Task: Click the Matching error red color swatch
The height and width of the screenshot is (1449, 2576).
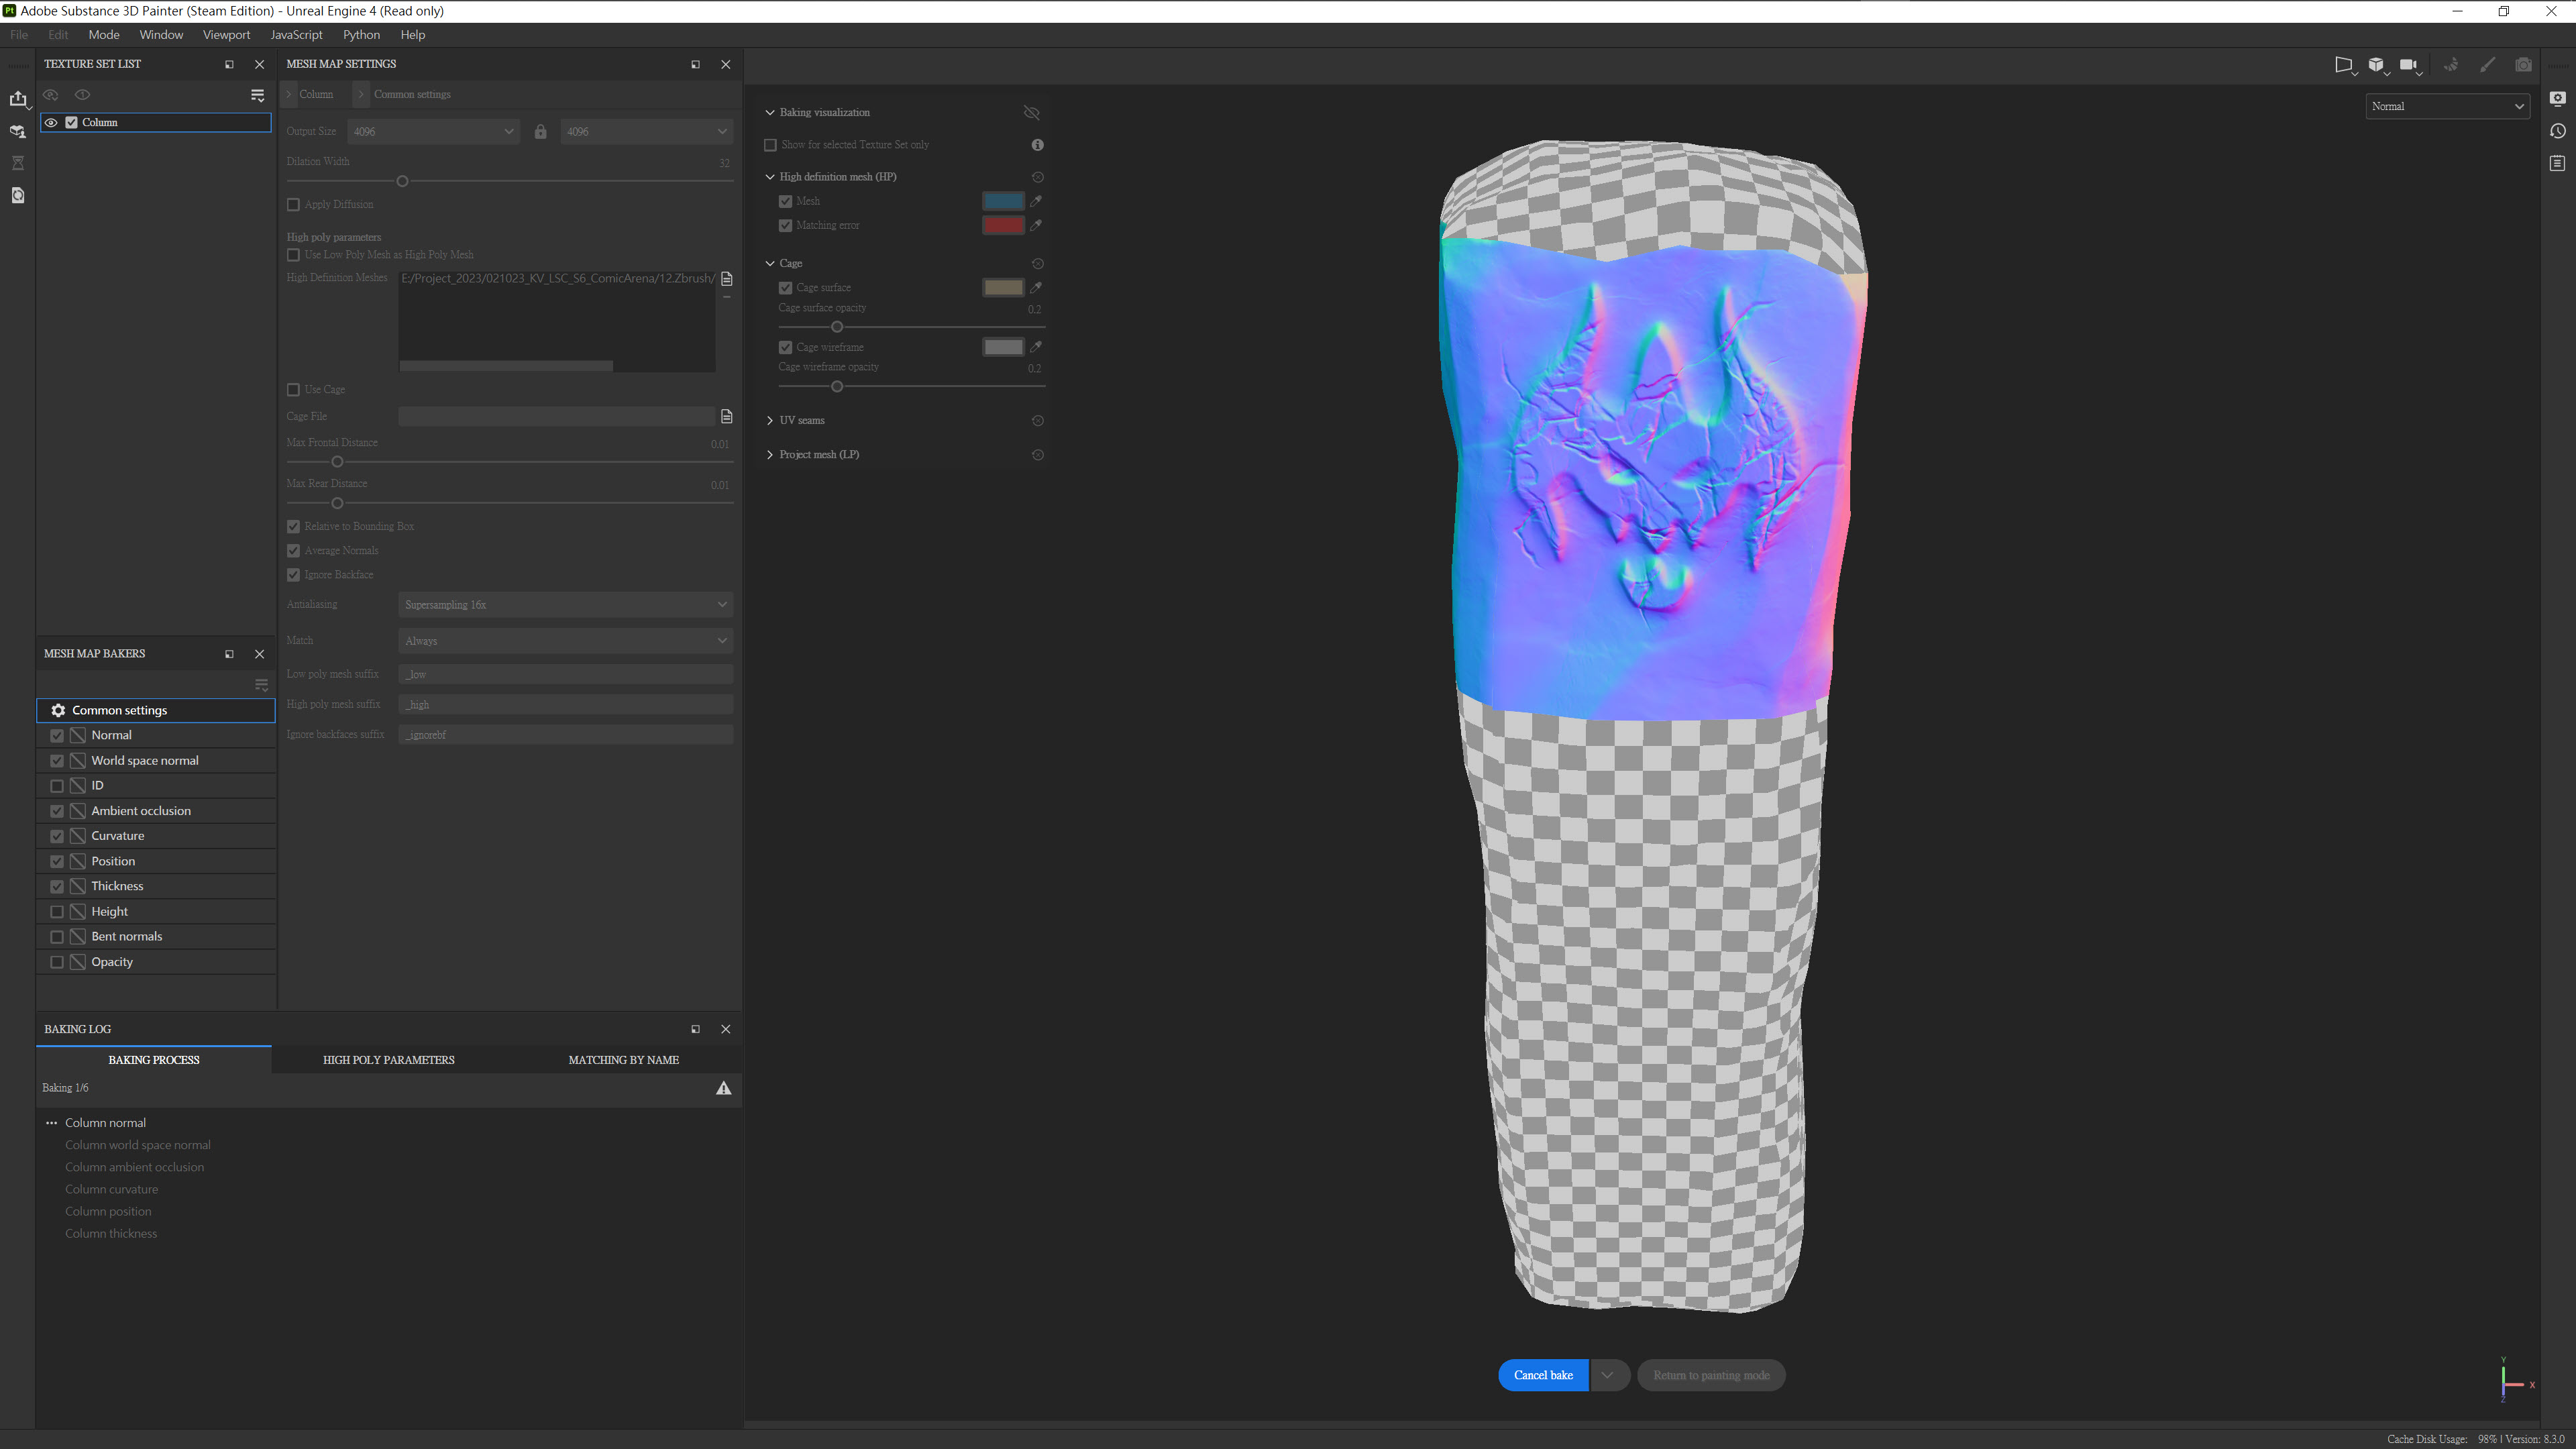Action: pos(1003,225)
